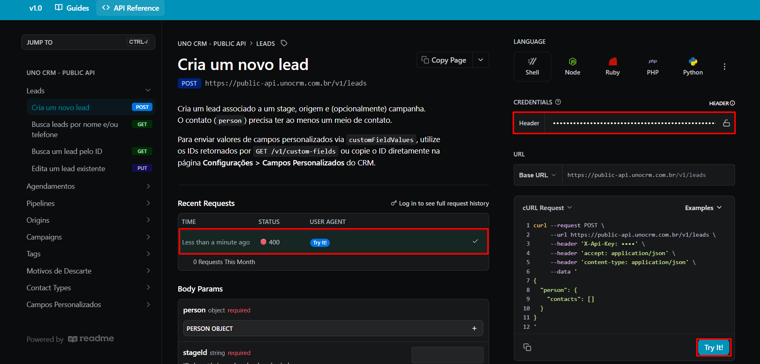The height and width of the screenshot is (364, 760).
Task: Click the Copy Page button
Action: point(445,60)
